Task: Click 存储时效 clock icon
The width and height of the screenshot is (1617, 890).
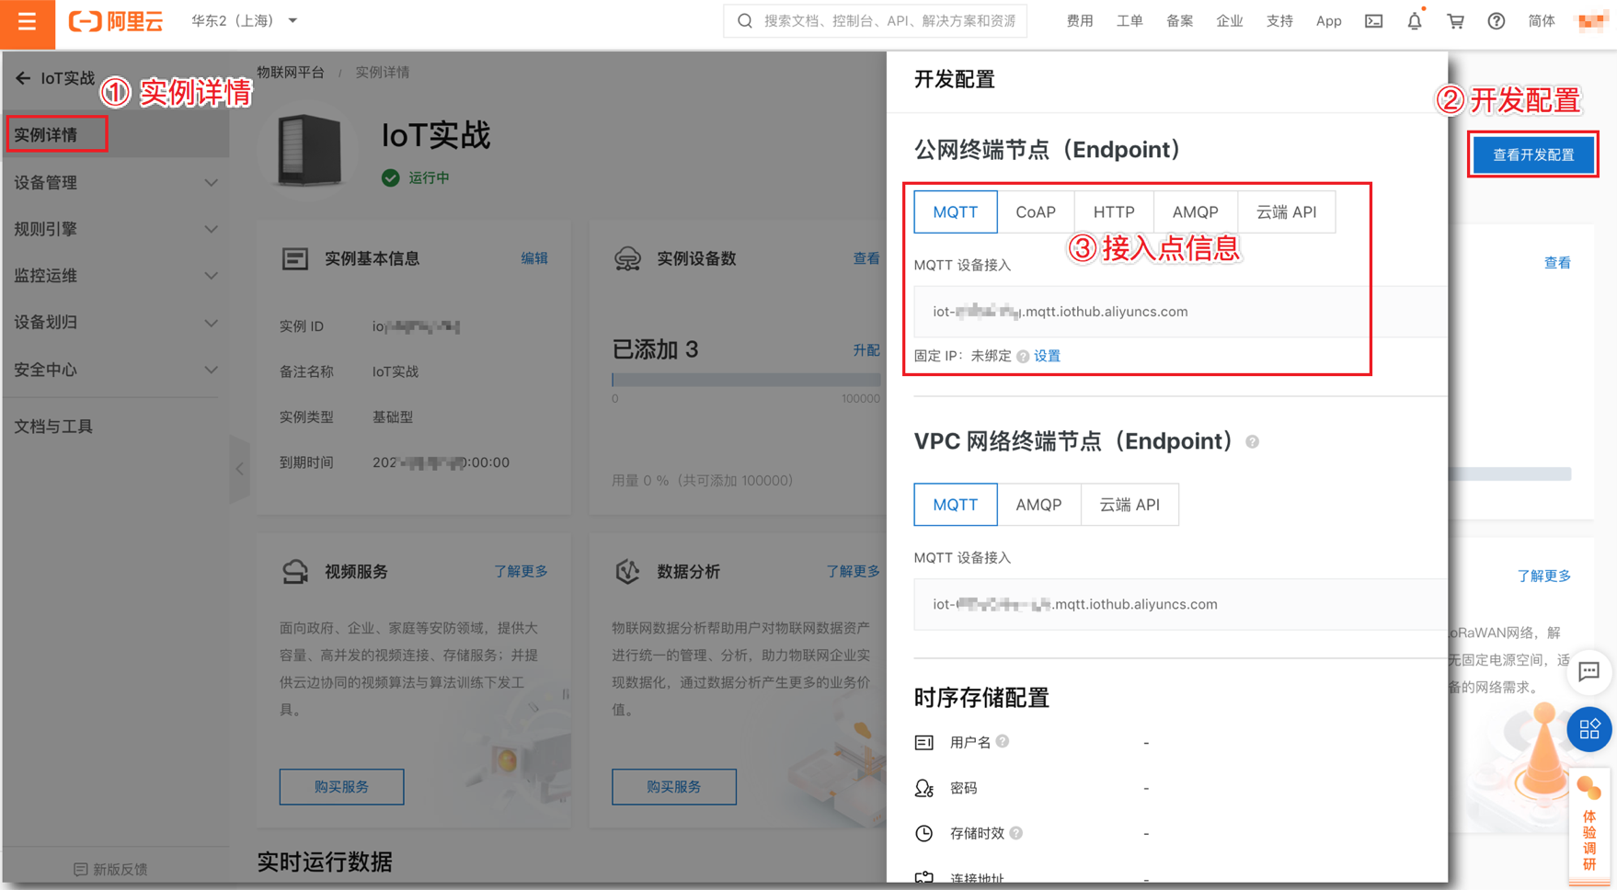Action: (x=924, y=833)
